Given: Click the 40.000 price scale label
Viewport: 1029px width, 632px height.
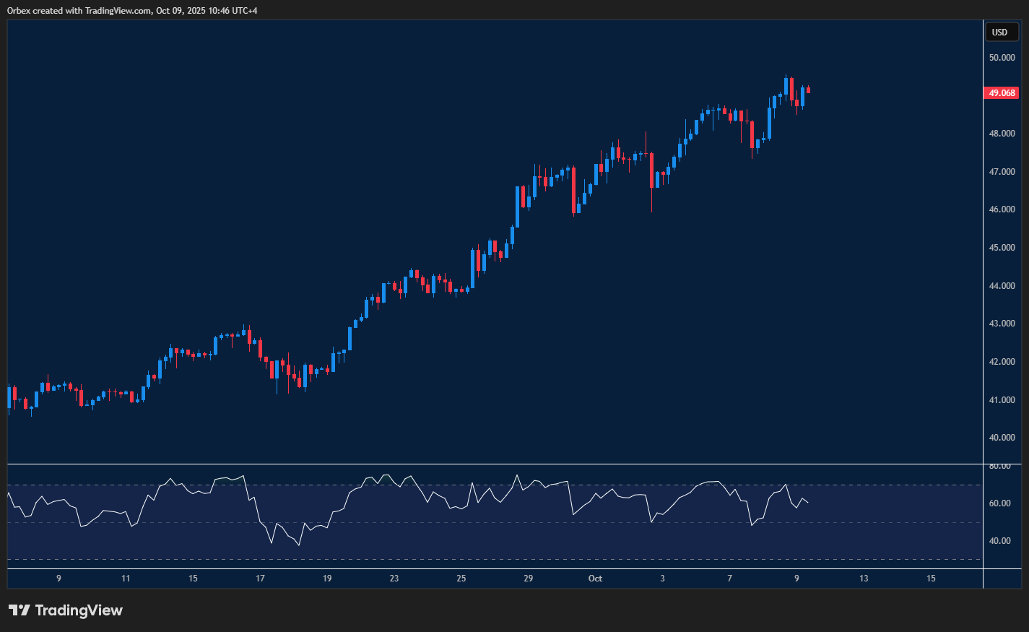Looking at the screenshot, I should pyautogui.click(x=1002, y=438).
